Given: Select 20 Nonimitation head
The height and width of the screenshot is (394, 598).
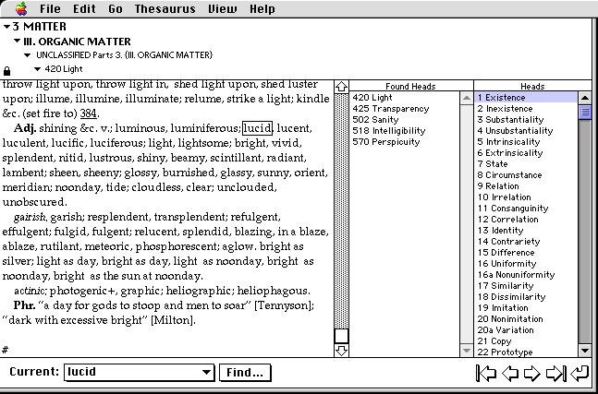Looking at the screenshot, I should (526, 318).
